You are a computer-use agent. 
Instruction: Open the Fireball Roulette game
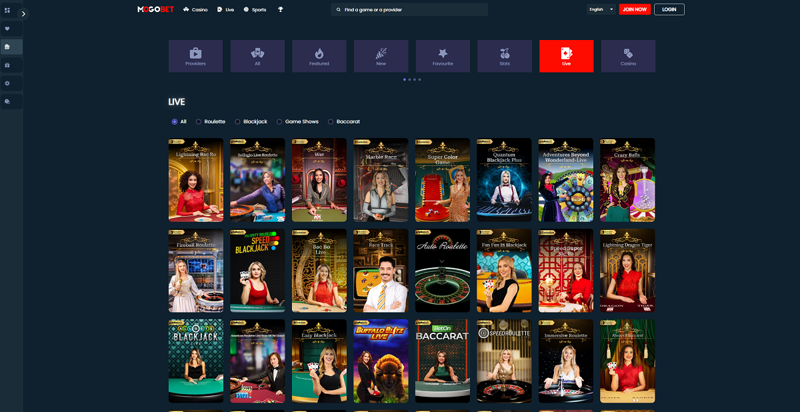pyautogui.click(x=196, y=271)
